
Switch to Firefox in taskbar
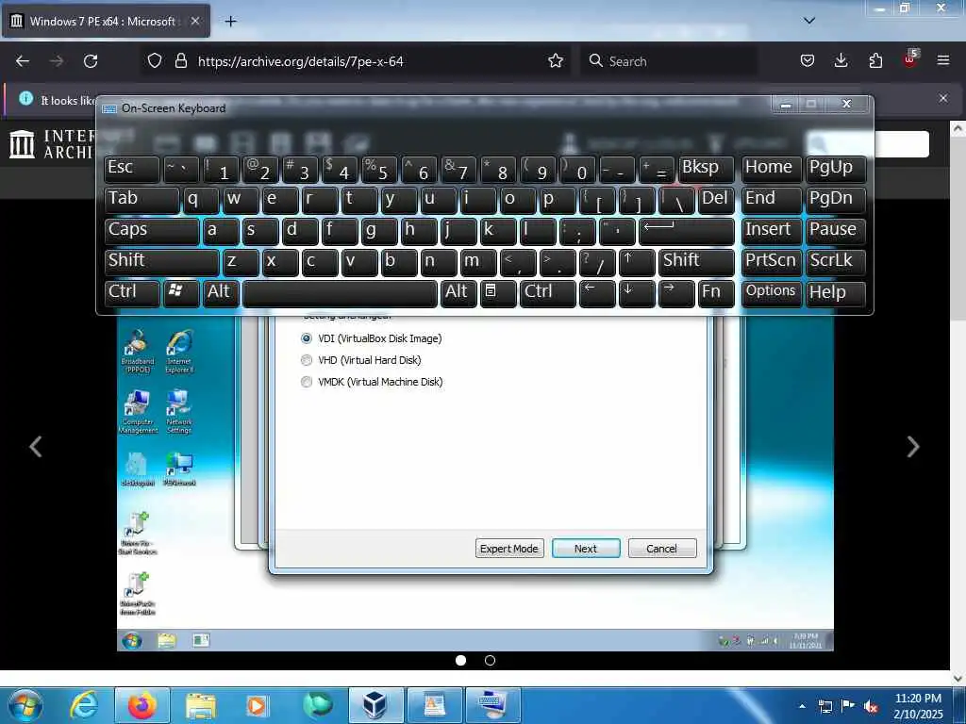click(142, 705)
